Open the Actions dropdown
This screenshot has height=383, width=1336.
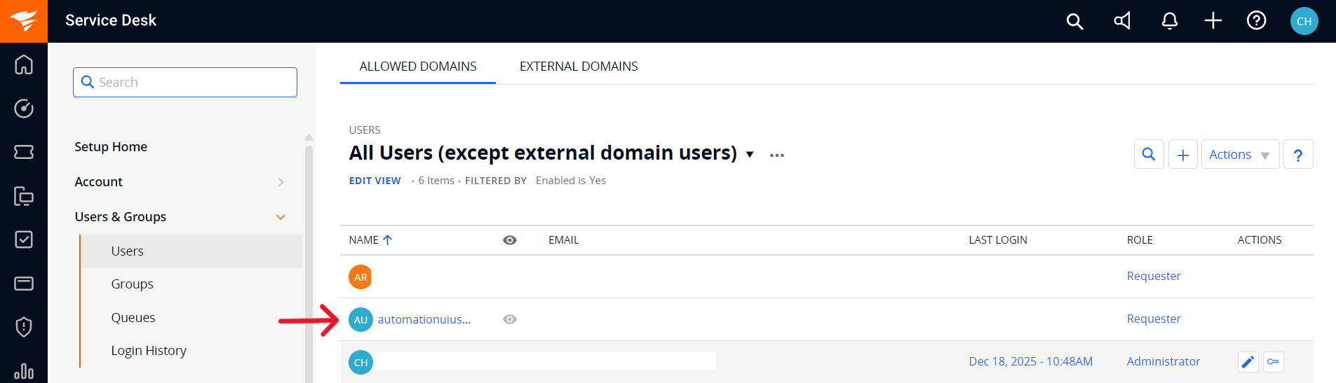click(x=1240, y=155)
